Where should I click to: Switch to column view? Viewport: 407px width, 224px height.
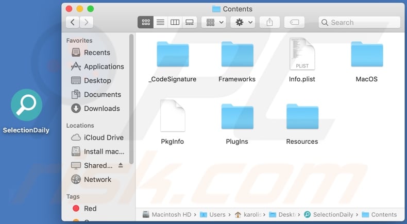pyautogui.click(x=175, y=22)
